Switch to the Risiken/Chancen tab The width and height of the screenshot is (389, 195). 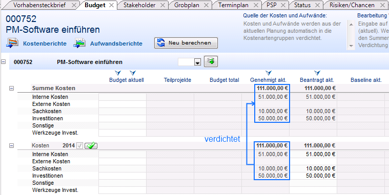coord(352,5)
